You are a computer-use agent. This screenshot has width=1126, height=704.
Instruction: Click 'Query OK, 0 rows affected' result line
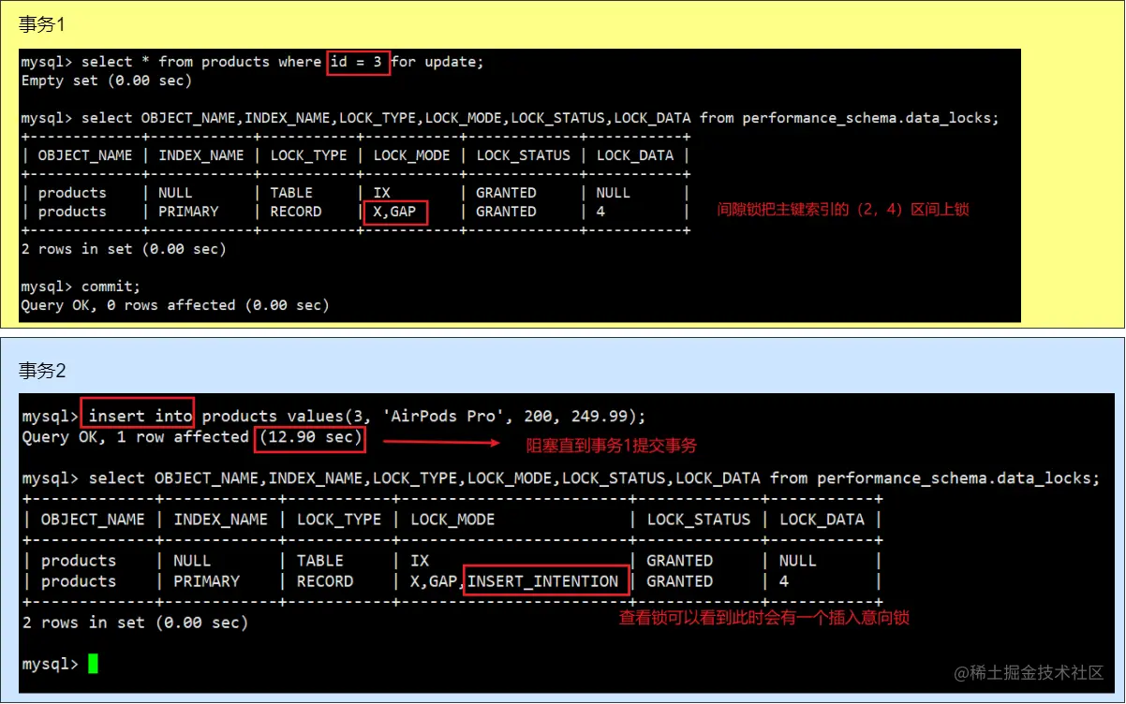175,305
